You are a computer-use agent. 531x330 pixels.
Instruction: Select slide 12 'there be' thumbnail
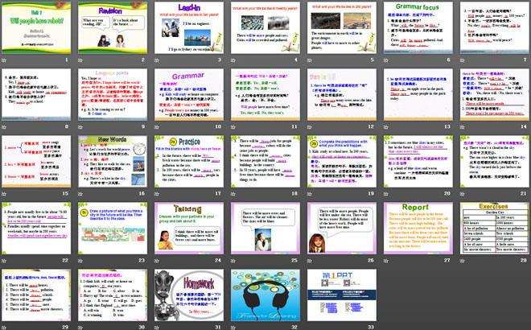click(342, 94)
